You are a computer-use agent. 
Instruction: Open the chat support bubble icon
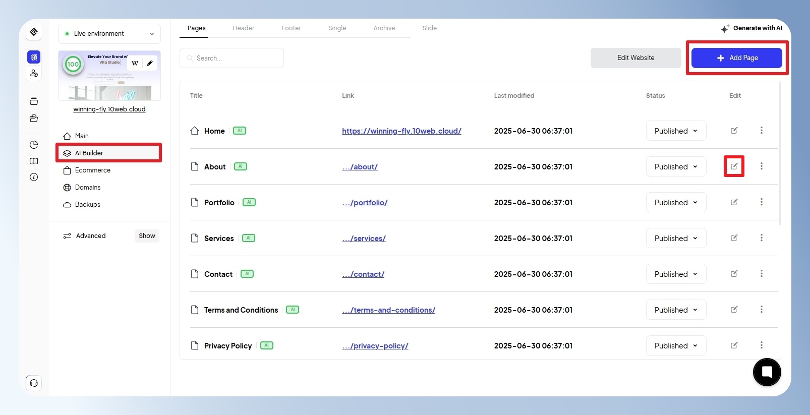tap(767, 372)
